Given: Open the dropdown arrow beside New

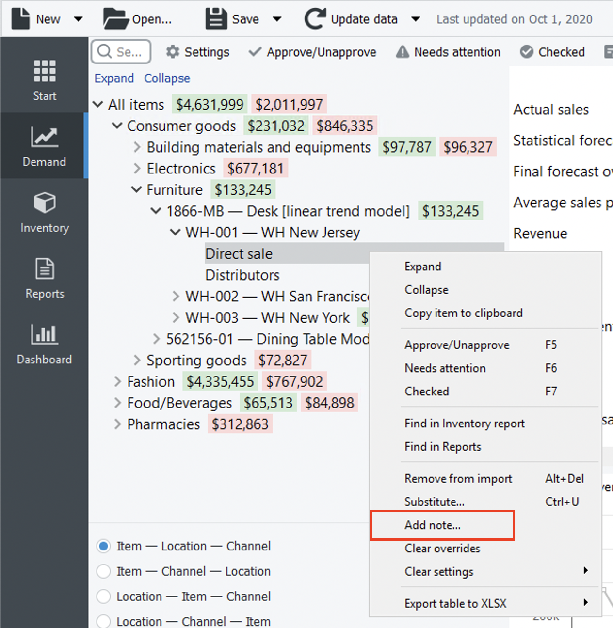Looking at the screenshot, I should pyautogui.click(x=78, y=19).
